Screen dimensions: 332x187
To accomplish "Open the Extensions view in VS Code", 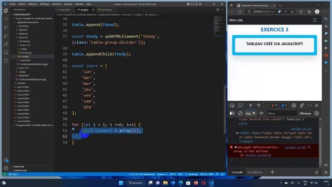I will pos(6,44).
